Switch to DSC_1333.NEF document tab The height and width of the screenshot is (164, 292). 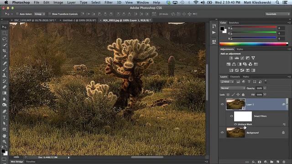pos(35,20)
